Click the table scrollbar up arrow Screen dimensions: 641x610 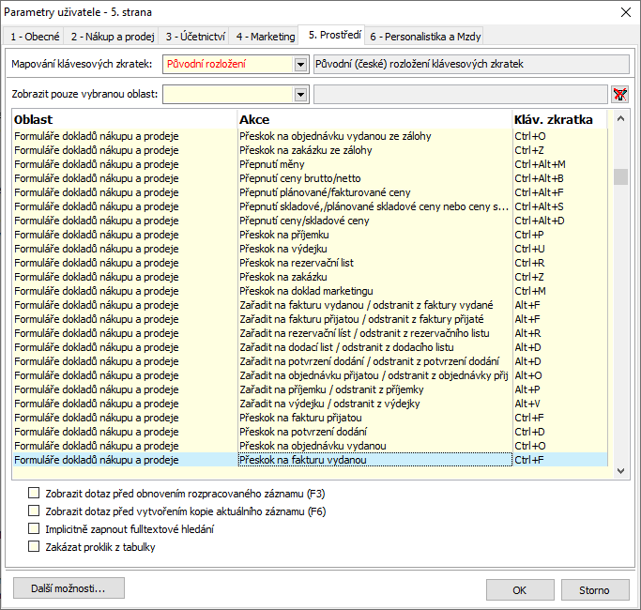(620, 119)
